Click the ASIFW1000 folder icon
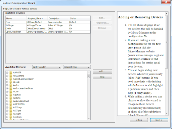172x129 pixels. 11,104
